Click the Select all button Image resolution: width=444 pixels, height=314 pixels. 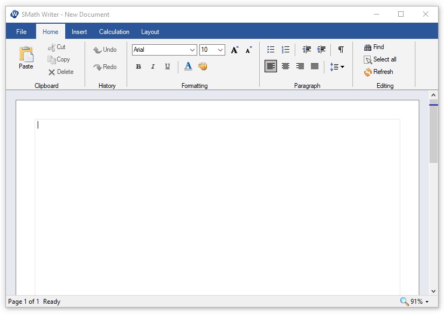coord(380,59)
